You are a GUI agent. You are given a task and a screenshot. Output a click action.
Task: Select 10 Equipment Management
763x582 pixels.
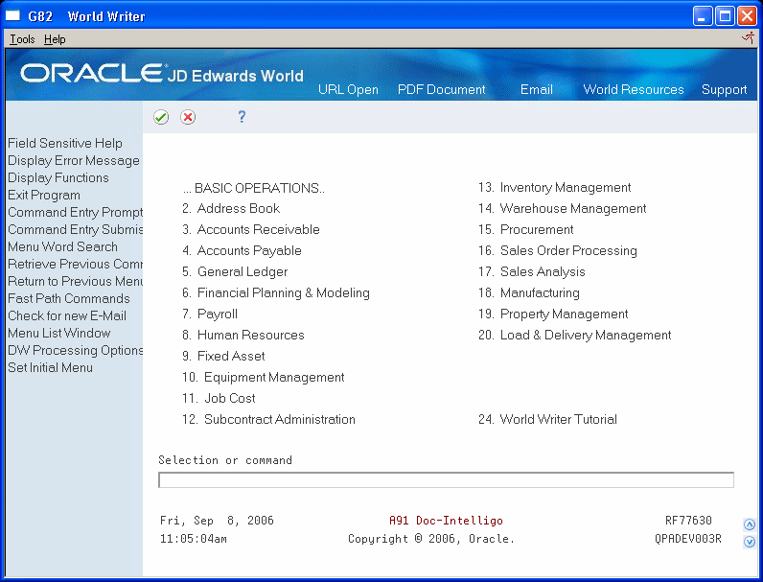click(x=263, y=378)
